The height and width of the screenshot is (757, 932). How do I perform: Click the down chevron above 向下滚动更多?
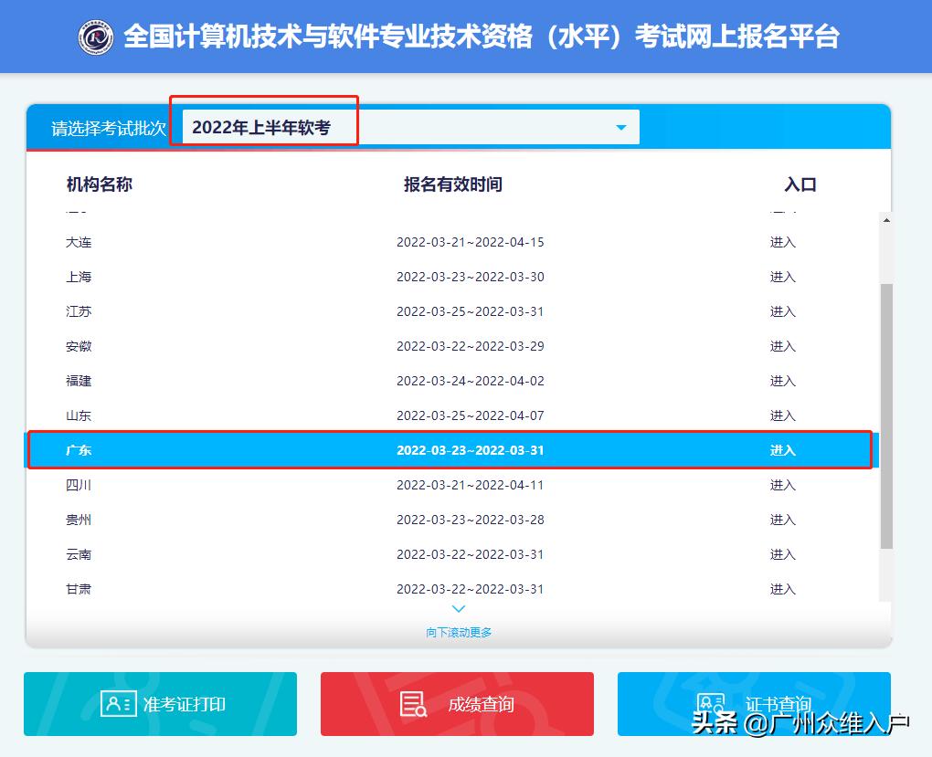pos(458,608)
